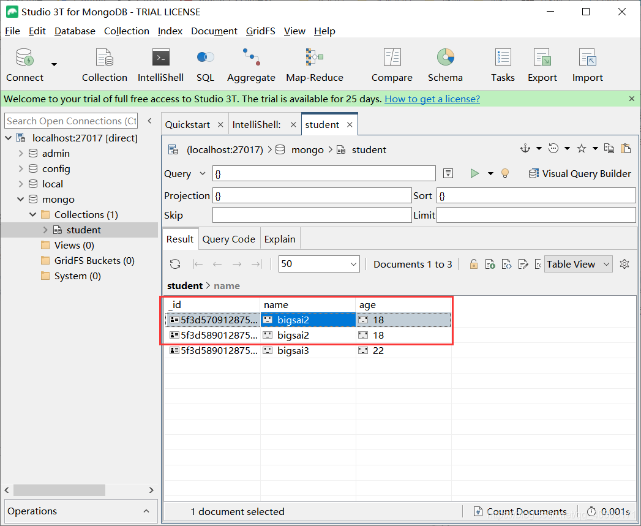The height and width of the screenshot is (526, 641).
Task: Refresh the results with the reload icon
Action: pyautogui.click(x=175, y=265)
